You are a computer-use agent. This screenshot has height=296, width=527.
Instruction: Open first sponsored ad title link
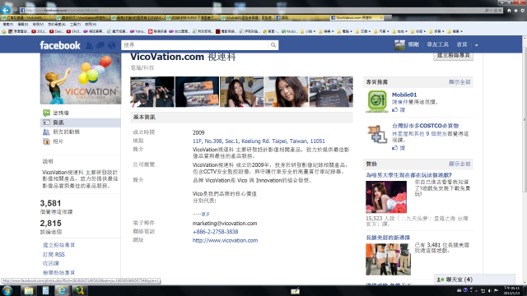click(408, 175)
